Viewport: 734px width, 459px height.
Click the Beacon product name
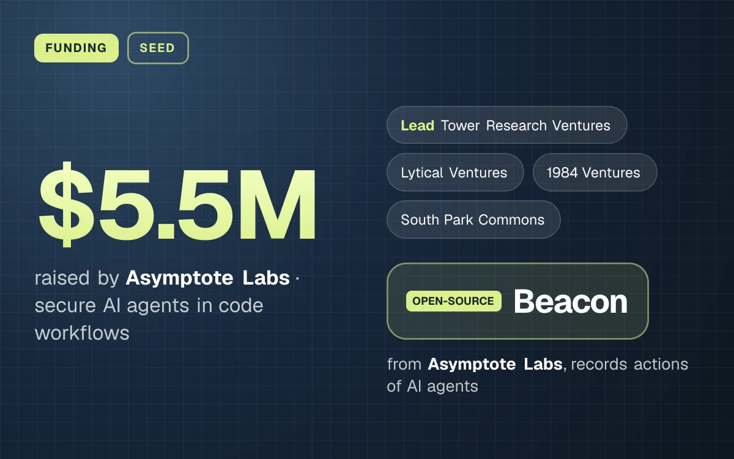pos(571,302)
